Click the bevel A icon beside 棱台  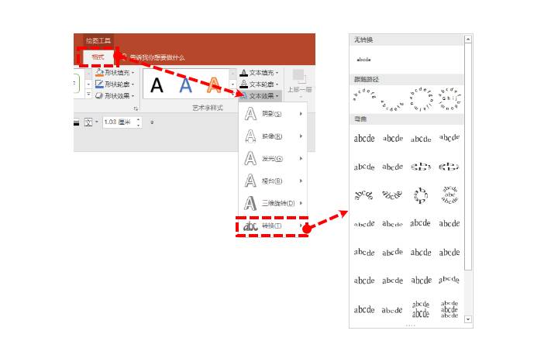(250, 181)
